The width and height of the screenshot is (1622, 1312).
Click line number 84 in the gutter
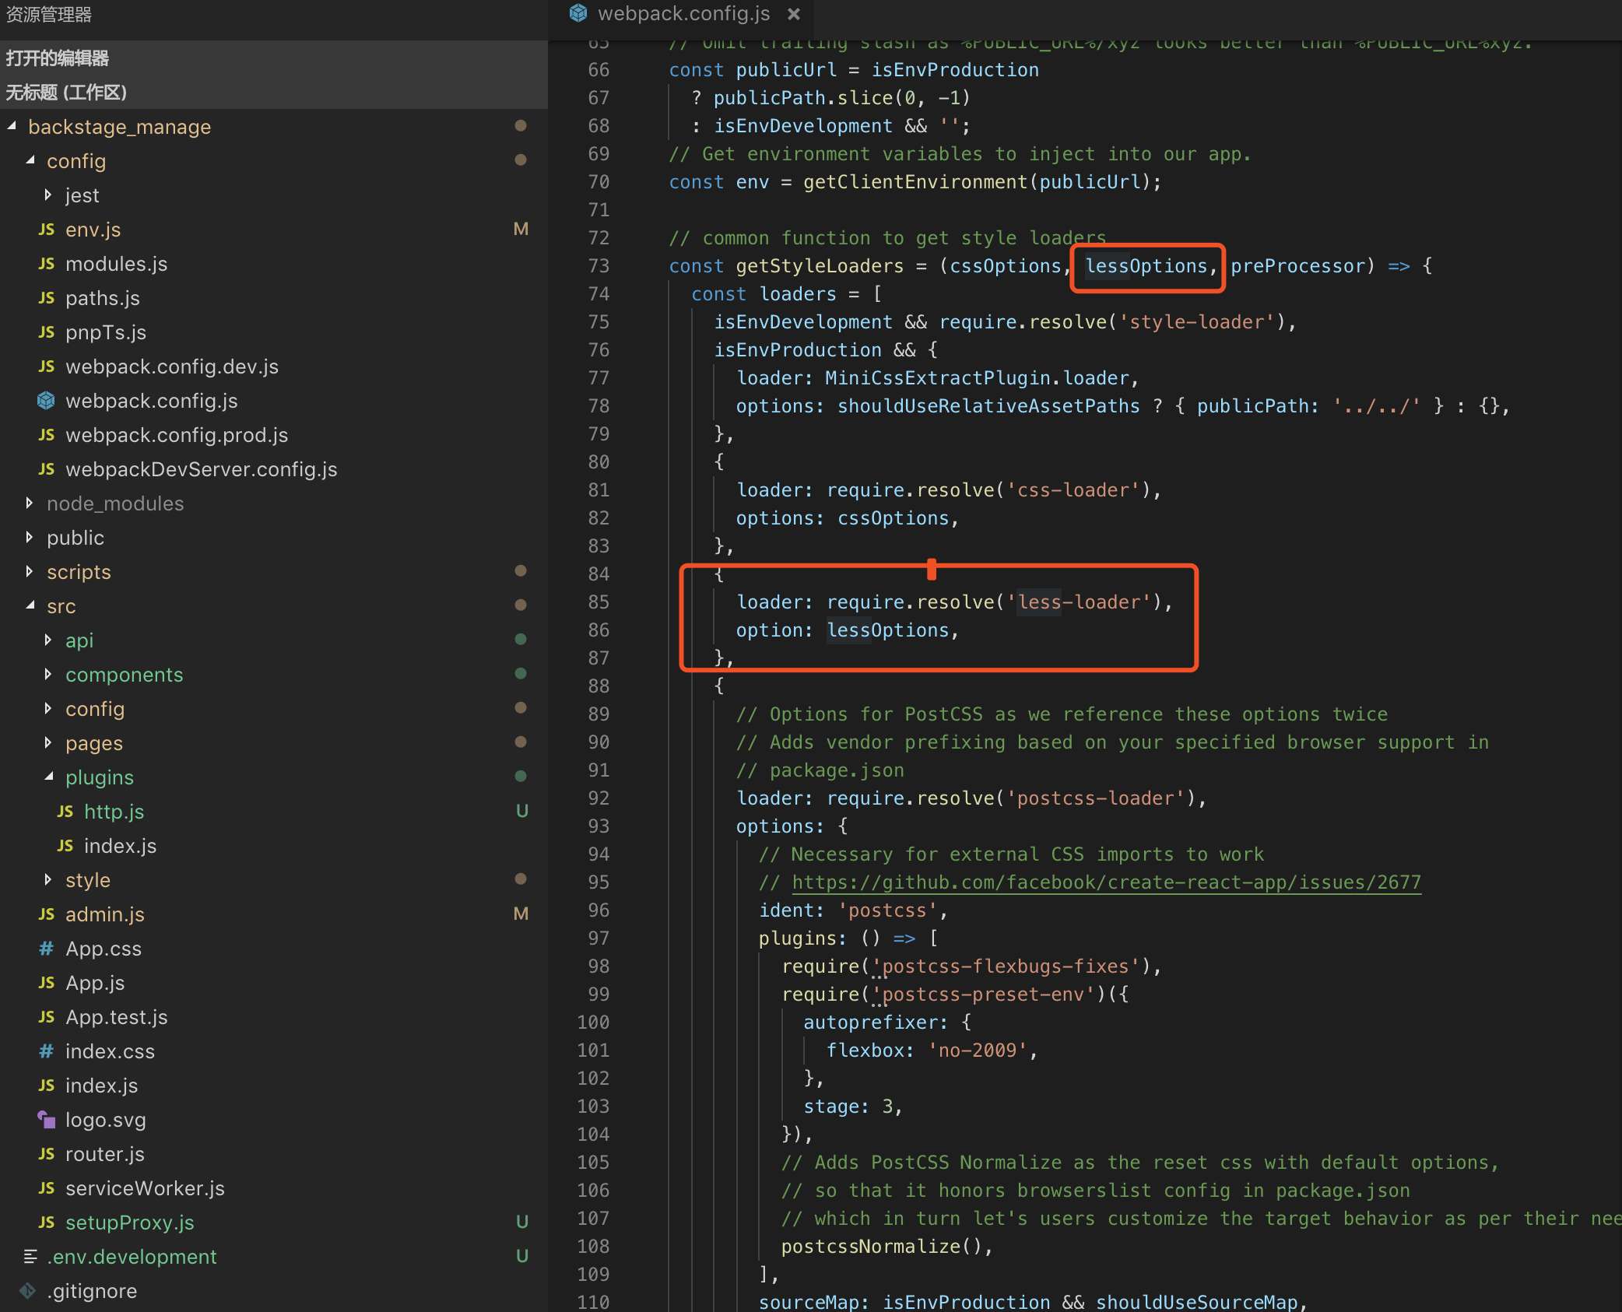599,574
